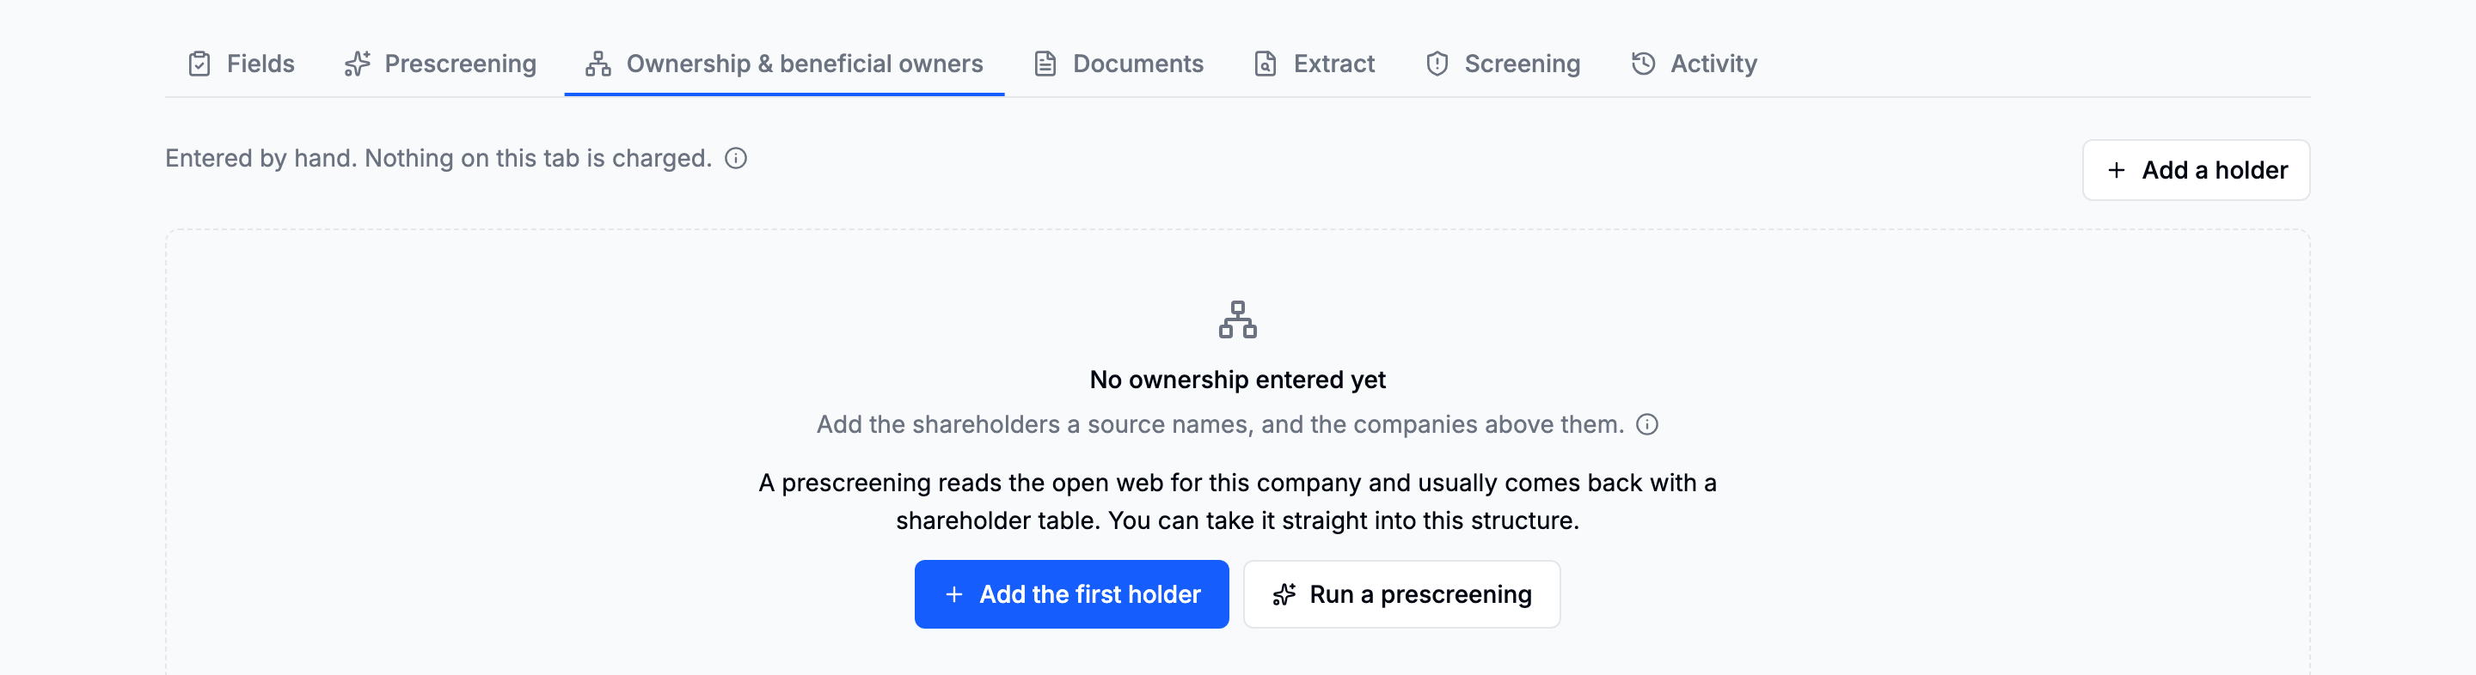
Task: Open the Fields tab
Action: [241, 64]
